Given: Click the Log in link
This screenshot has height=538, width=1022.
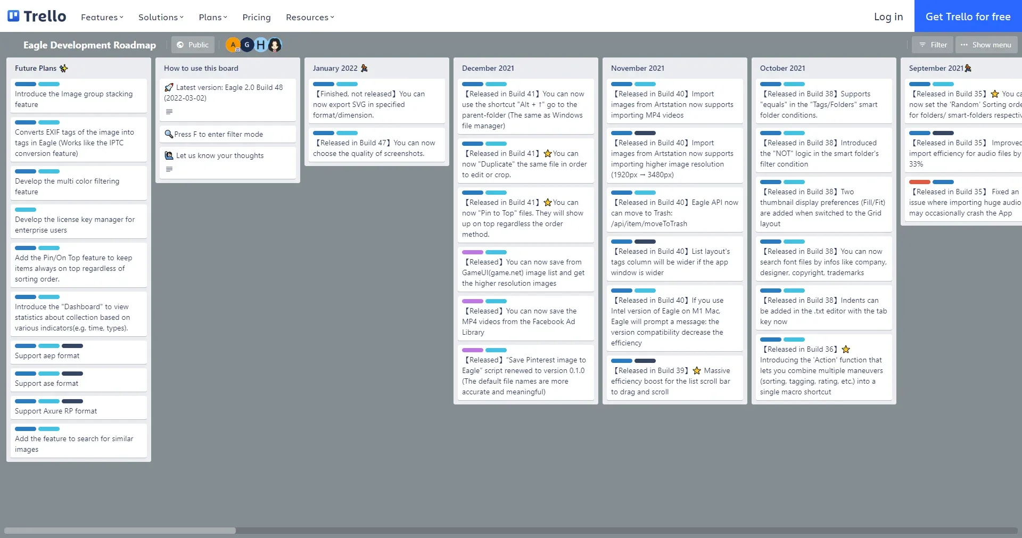Looking at the screenshot, I should pos(888,16).
